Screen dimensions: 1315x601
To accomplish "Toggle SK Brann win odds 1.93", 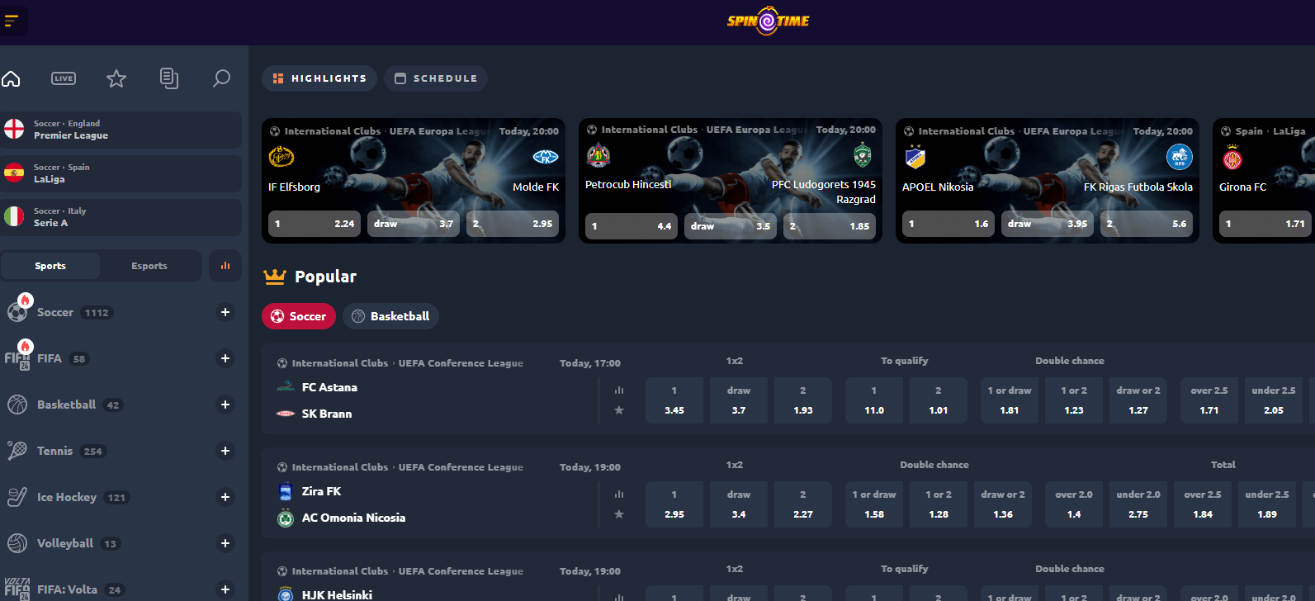I will coord(803,400).
